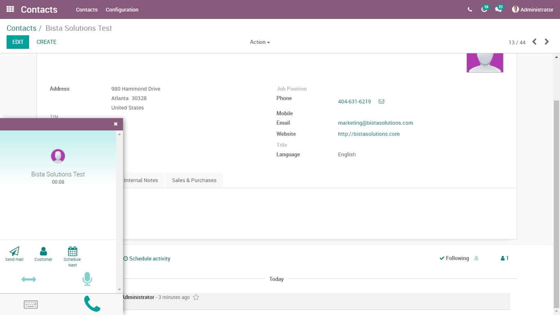Open the dial keypad keyboard icon
Viewport: 560px width, 315px height.
tap(31, 304)
